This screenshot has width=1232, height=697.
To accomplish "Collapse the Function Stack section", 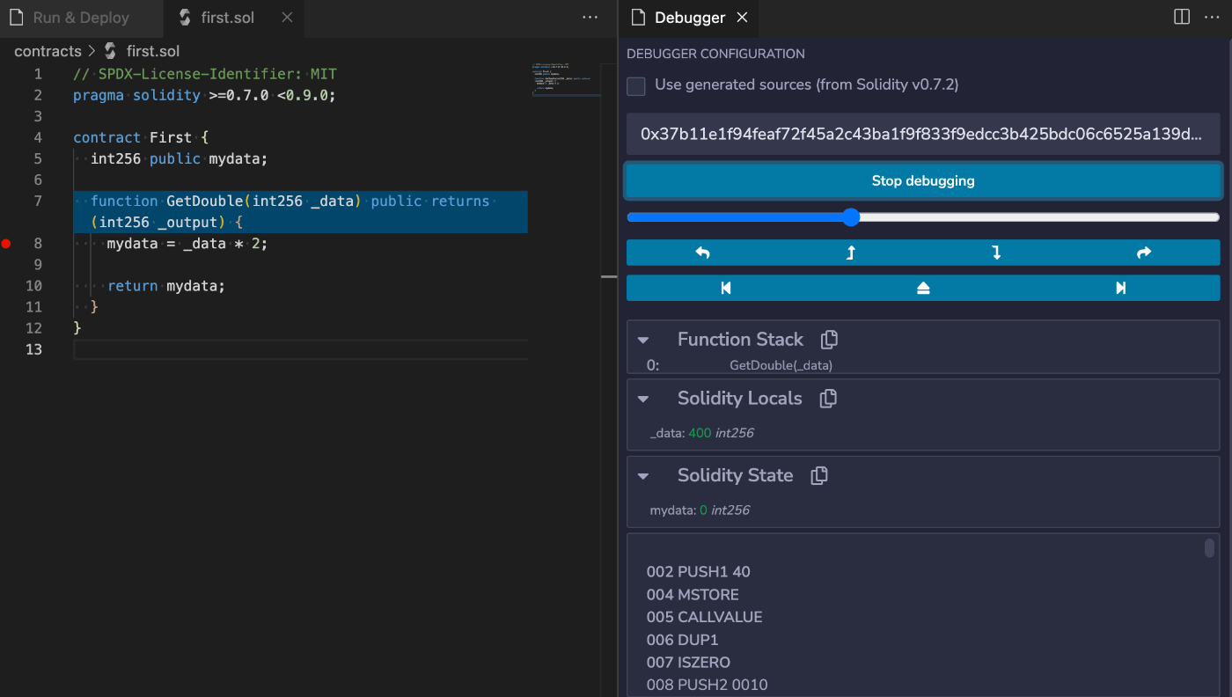I will [x=643, y=340].
